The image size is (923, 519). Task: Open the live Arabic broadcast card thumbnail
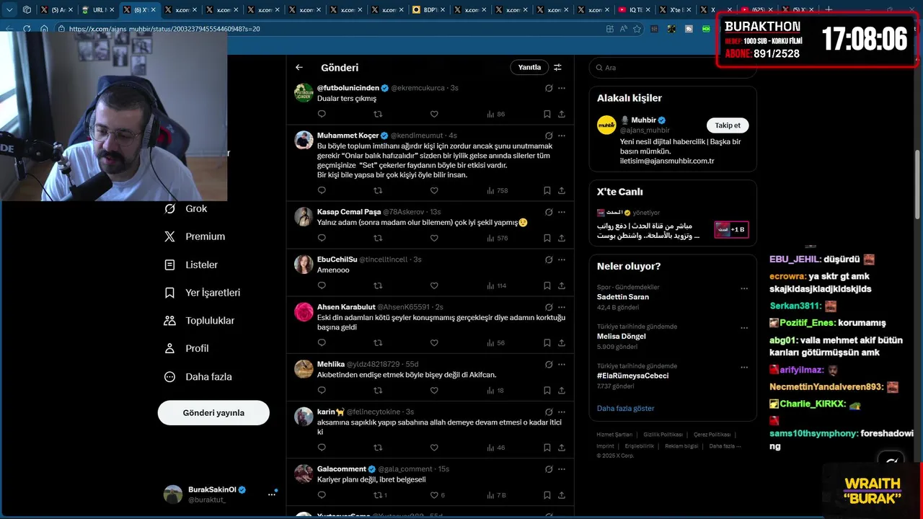(731, 230)
